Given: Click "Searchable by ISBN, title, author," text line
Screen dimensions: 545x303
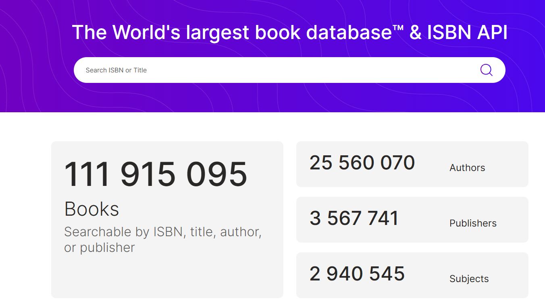Looking at the screenshot, I should (x=163, y=232).
